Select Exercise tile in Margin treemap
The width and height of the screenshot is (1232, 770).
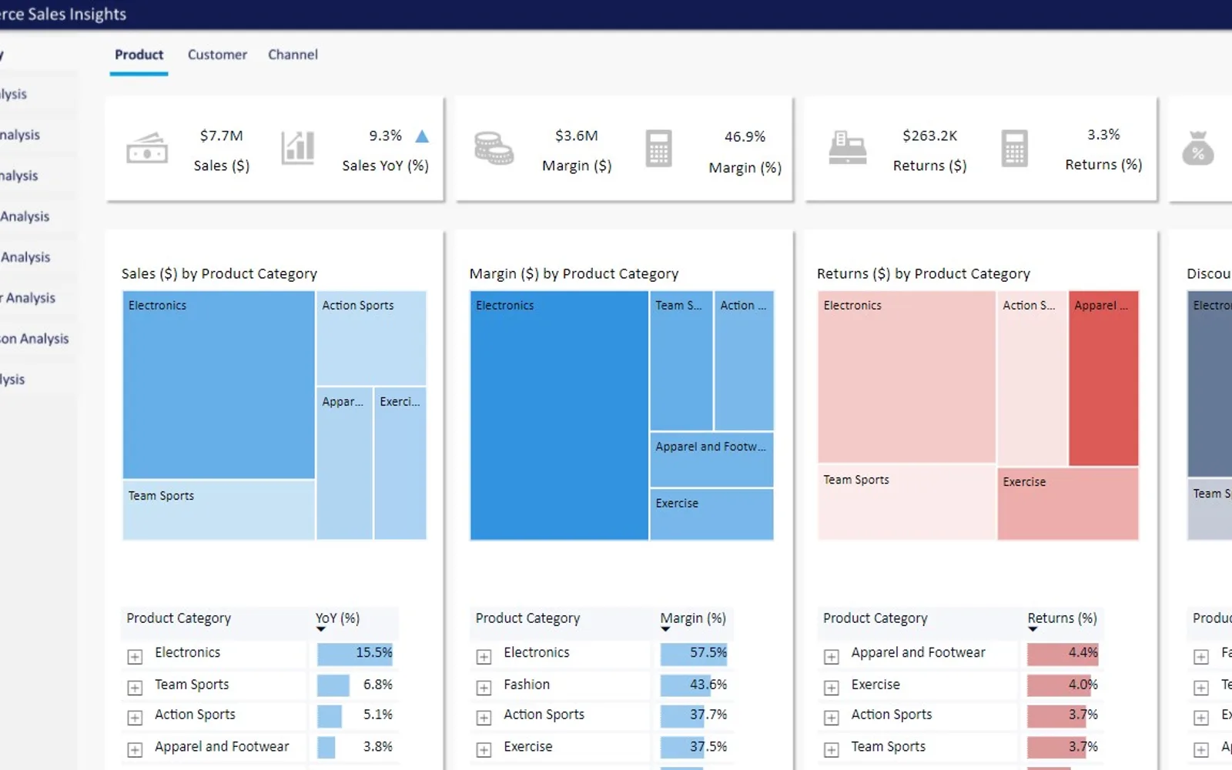pyautogui.click(x=711, y=514)
